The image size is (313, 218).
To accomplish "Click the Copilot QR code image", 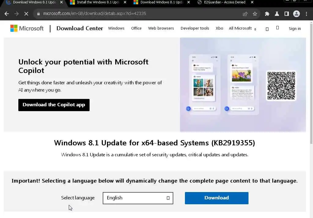I will (x=281, y=86).
